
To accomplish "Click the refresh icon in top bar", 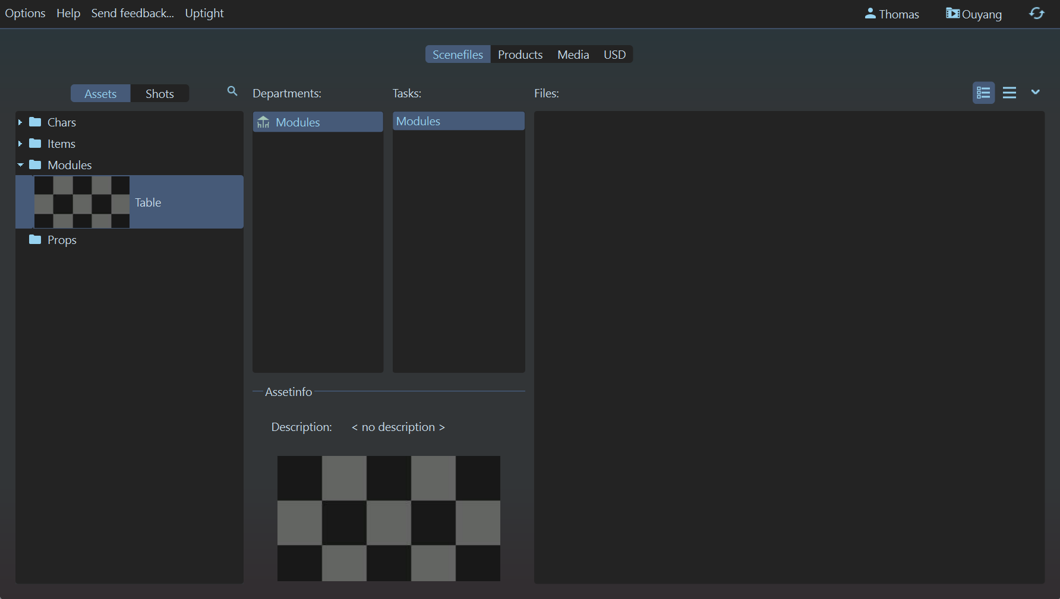I will coord(1036,14).
